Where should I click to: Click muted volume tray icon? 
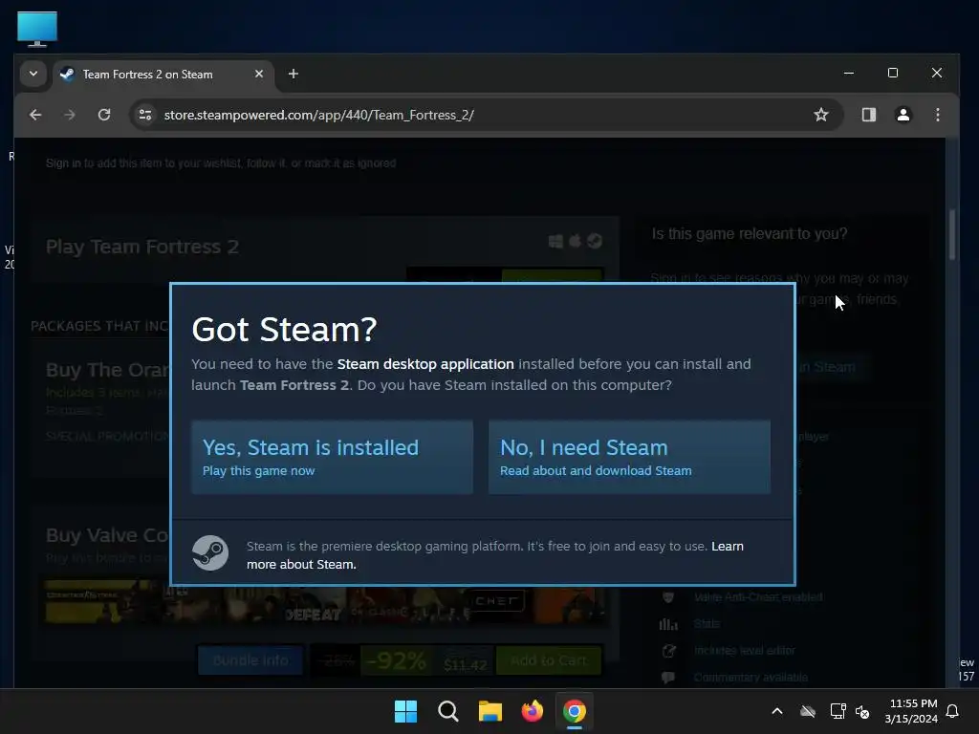(x=862, y=711)
